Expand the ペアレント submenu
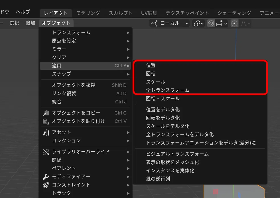The width and height of the screenshot is (280, 198). pyautogui.click(x=85, y=168)
